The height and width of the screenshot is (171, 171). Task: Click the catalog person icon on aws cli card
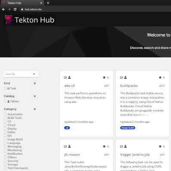click(x=69, y=78)
